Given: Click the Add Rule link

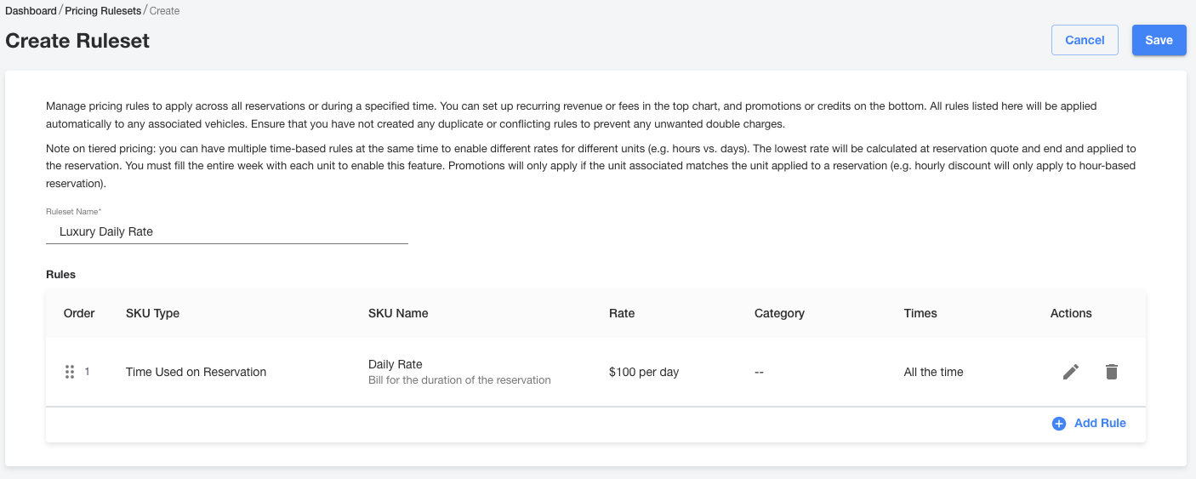Looking at the screenshot, I should pyautogui.click(x=1100, y=423).
